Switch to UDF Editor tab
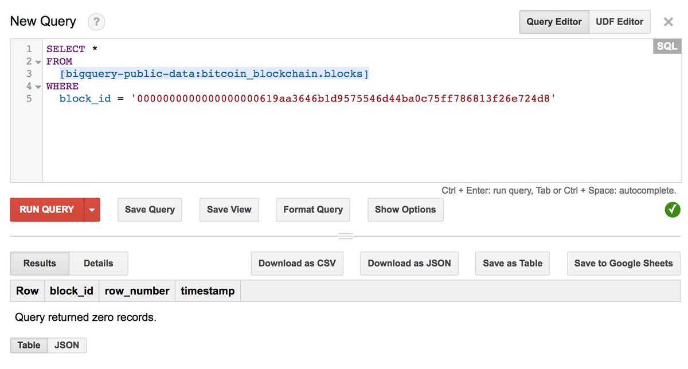This screenshot has height=369, width=688. point(619,22)
